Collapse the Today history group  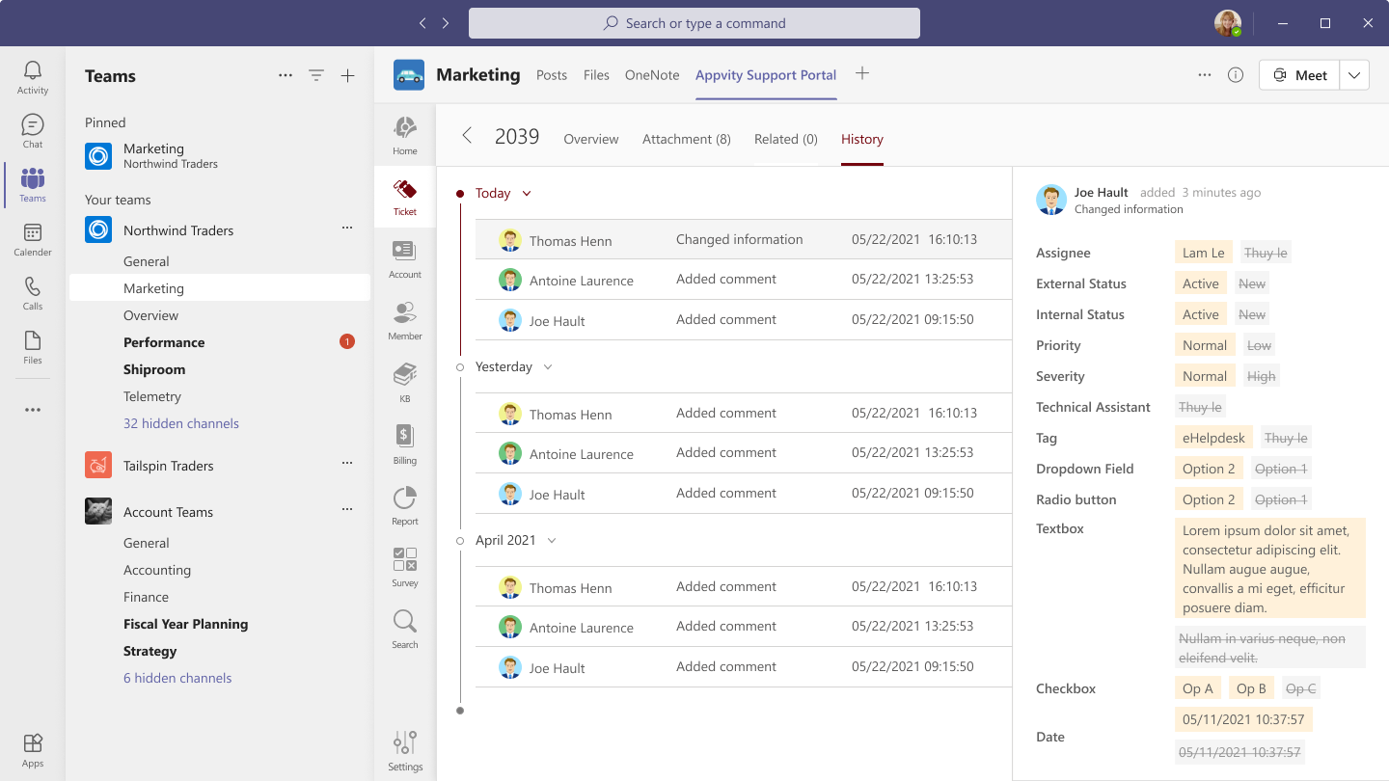(x=527, y=193)
